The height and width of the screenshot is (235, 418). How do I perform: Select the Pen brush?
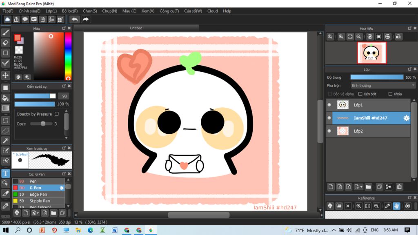39,181
